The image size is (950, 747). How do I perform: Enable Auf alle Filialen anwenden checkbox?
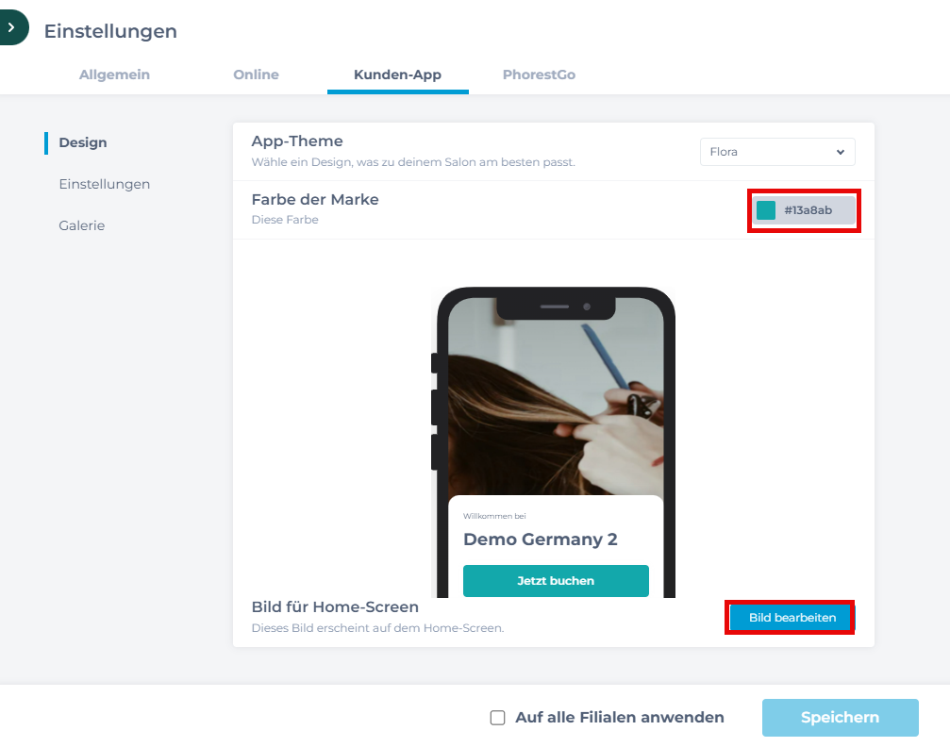497,718
